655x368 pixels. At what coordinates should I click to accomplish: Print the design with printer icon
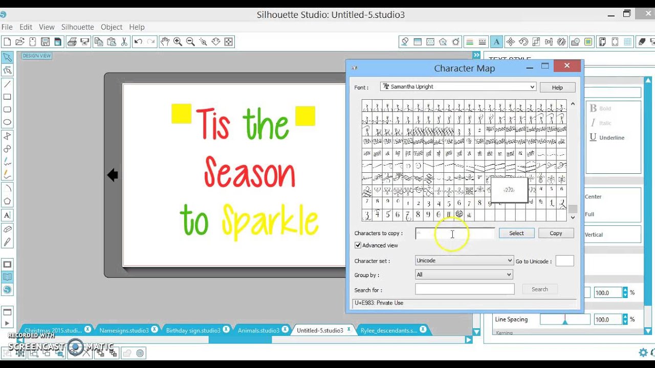[72, 42]
